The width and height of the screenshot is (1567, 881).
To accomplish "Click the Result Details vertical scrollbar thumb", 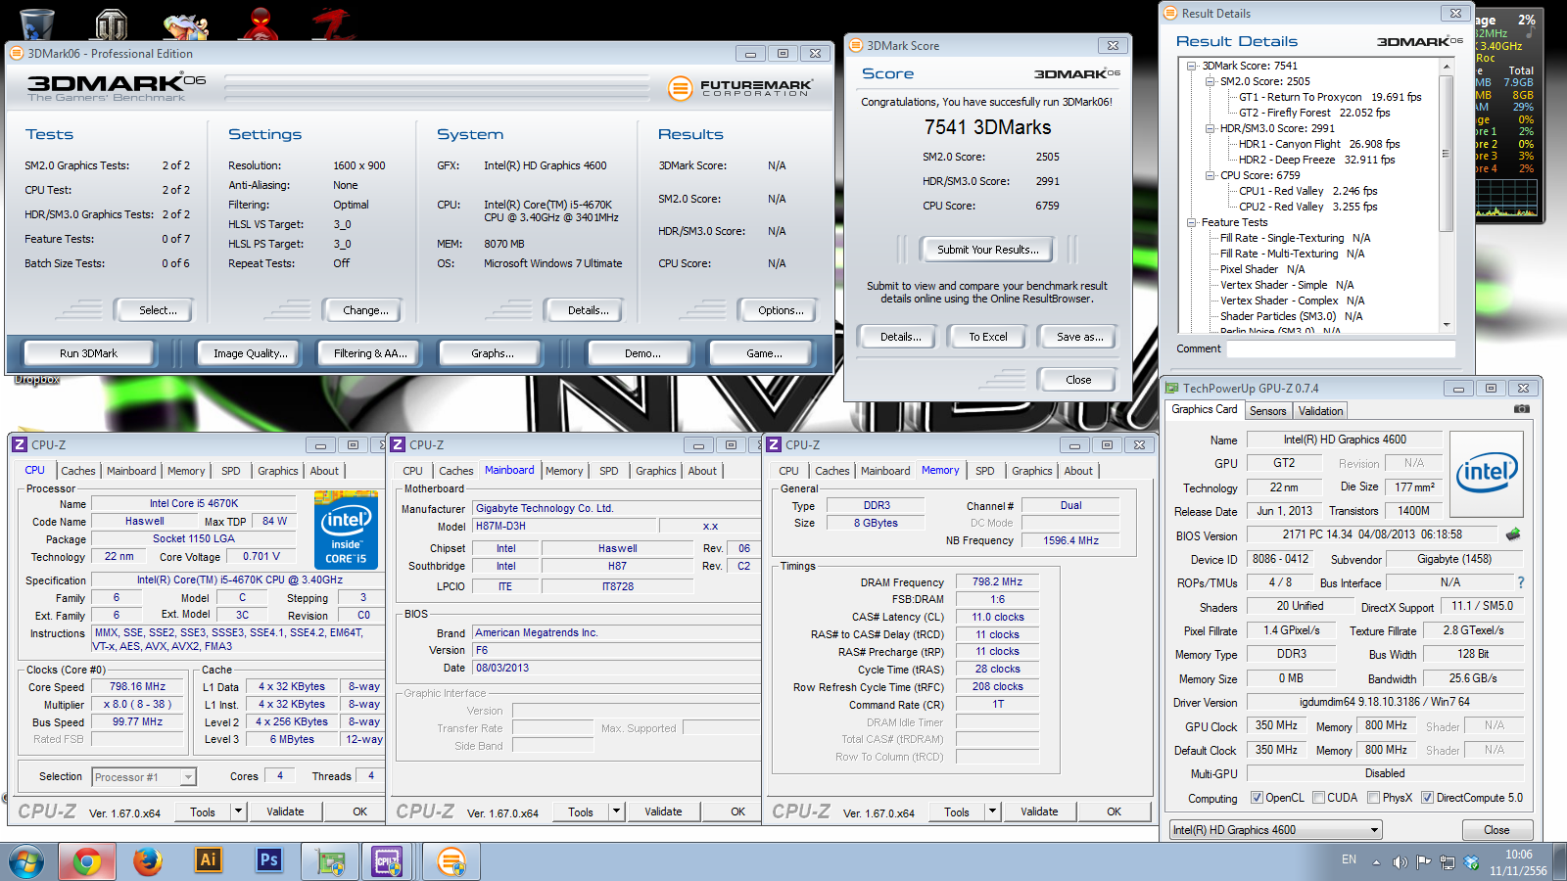I will (1446, 153).
